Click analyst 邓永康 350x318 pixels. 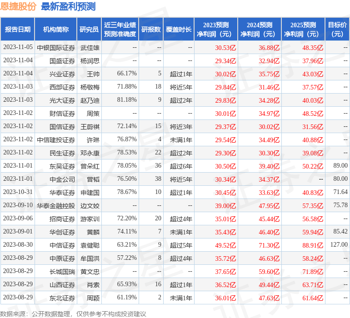click(x=90, y=153)
